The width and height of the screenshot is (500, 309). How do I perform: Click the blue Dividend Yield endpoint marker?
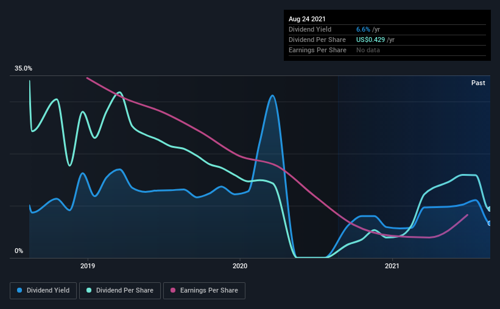[490, 223]
